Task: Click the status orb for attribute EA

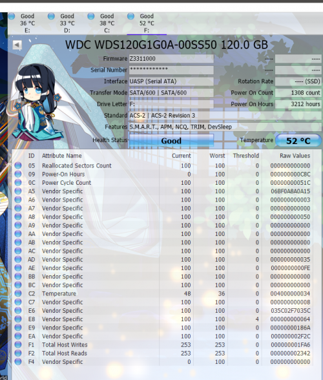Action: [x=18, y=336]
